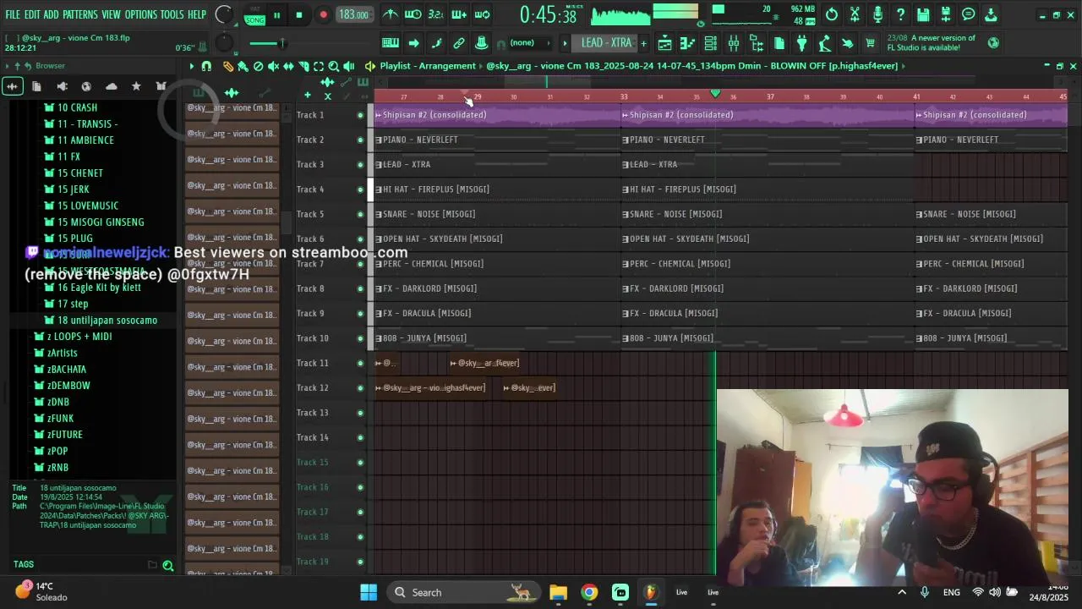The image size is (1082, 609).
Task: Toggle the playlist magnet snap icon
Action: [x=206, y=66]
